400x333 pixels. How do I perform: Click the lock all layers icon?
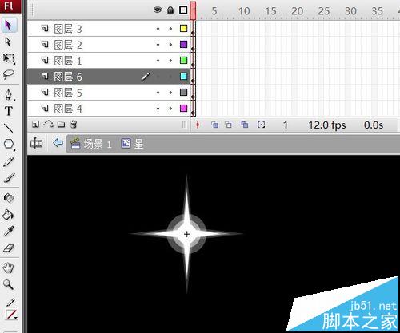[x=170, y=10]
